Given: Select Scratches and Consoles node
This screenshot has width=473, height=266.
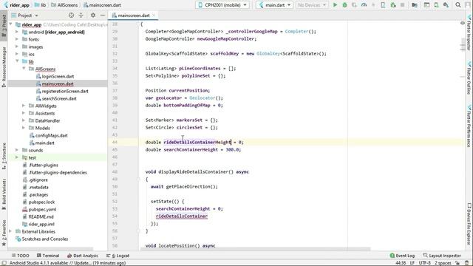Looking at the screenshot, I should coord(44,239).
